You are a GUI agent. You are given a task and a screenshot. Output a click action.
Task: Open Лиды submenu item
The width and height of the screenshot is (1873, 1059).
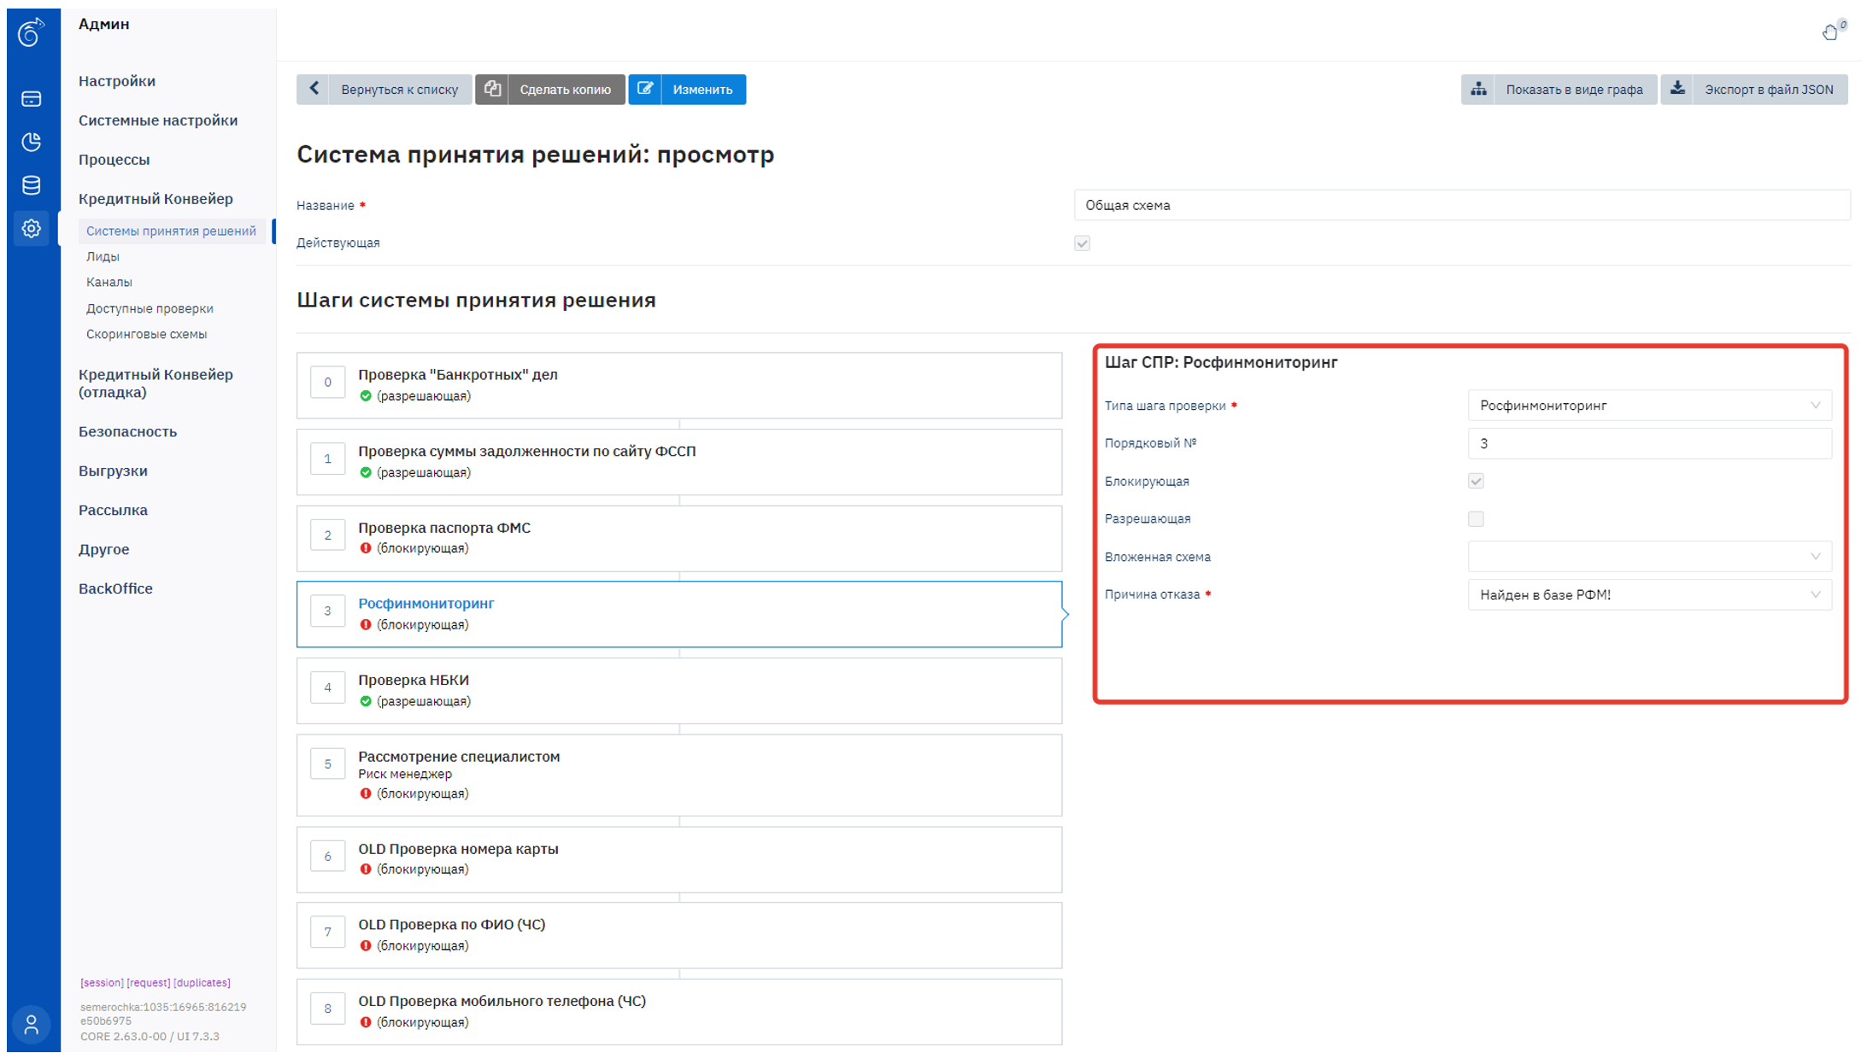[103, 256]
